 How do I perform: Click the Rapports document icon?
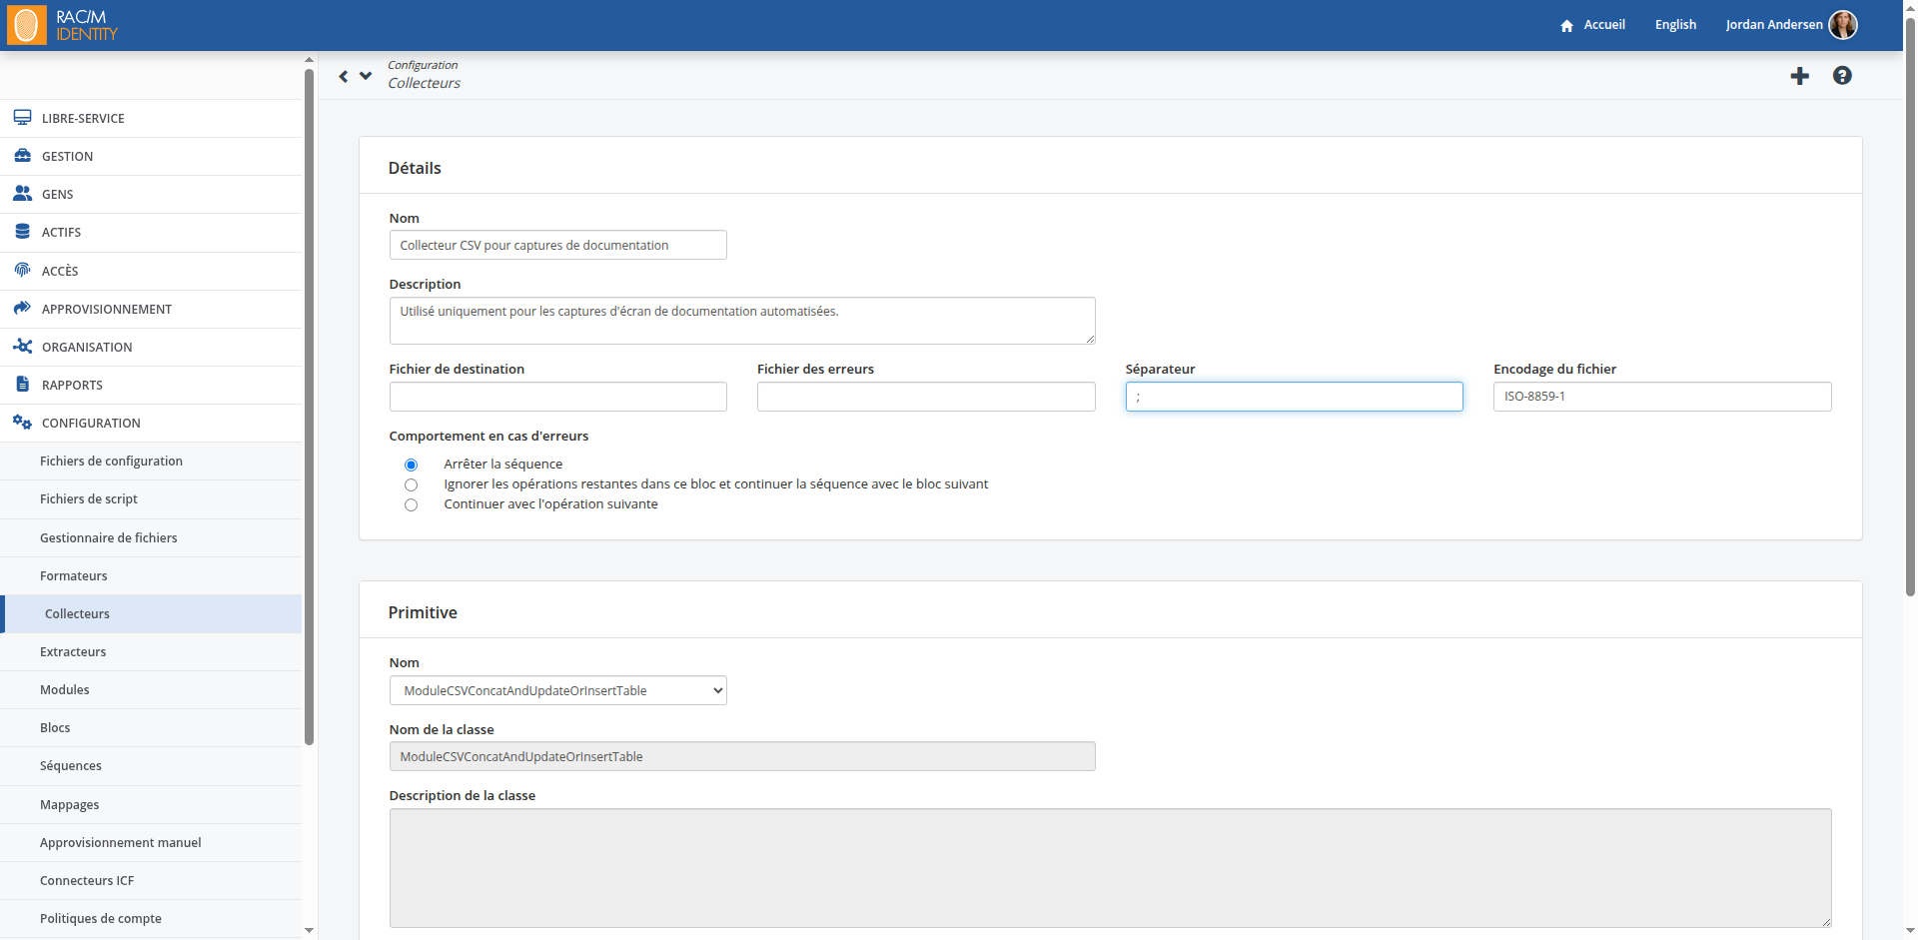tap(22, 385)
